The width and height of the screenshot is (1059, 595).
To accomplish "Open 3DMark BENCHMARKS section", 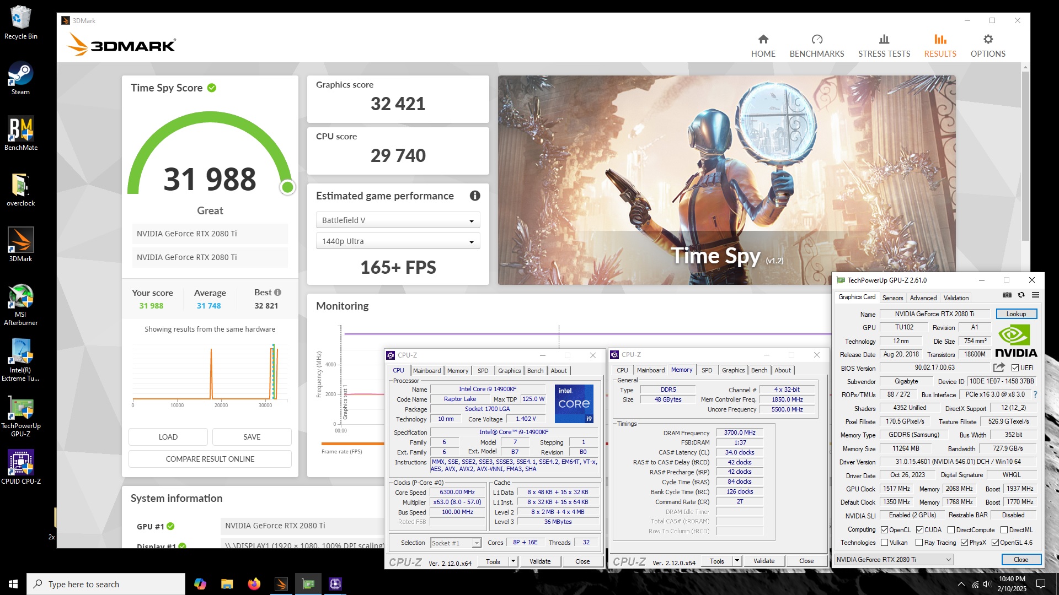I will coord(817,46).
